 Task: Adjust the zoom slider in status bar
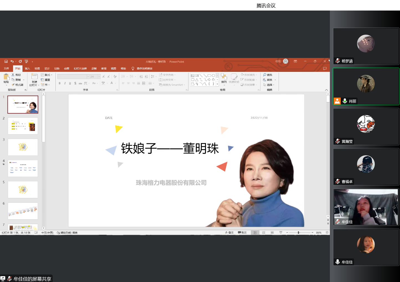[x=299, y=233]
